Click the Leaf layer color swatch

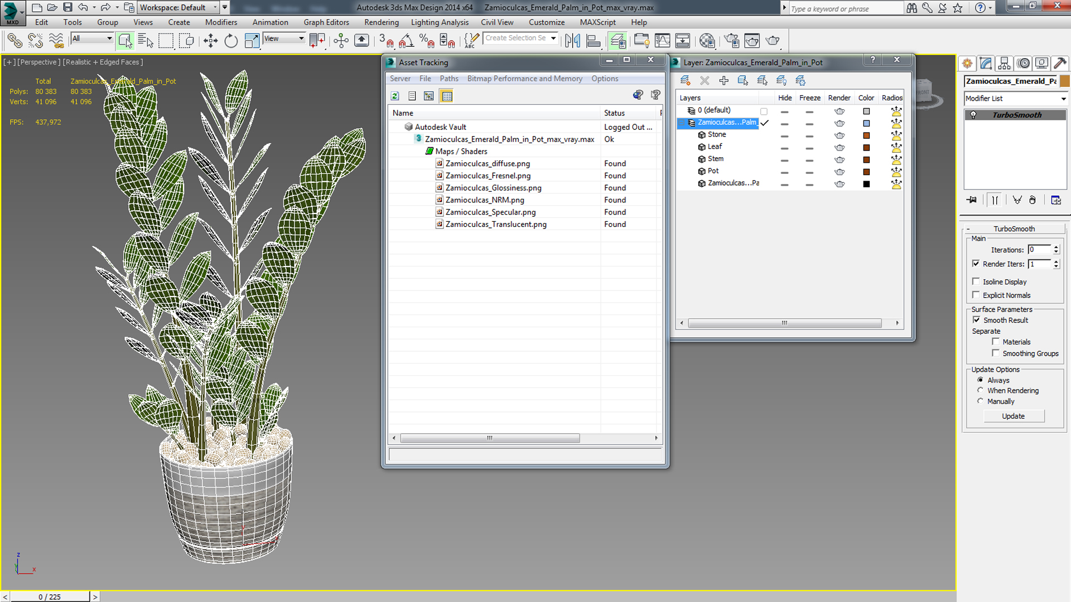866,147
